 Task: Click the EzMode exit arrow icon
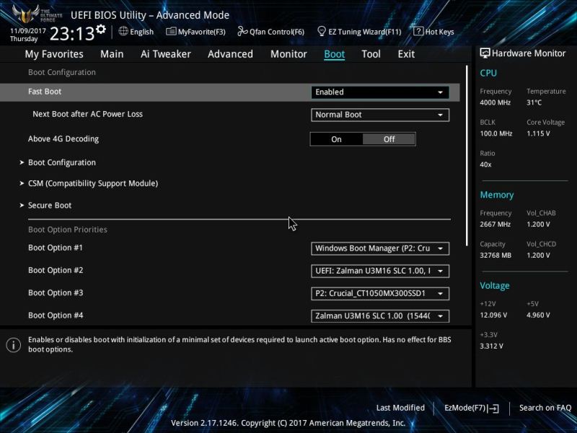tap(493, 408)
